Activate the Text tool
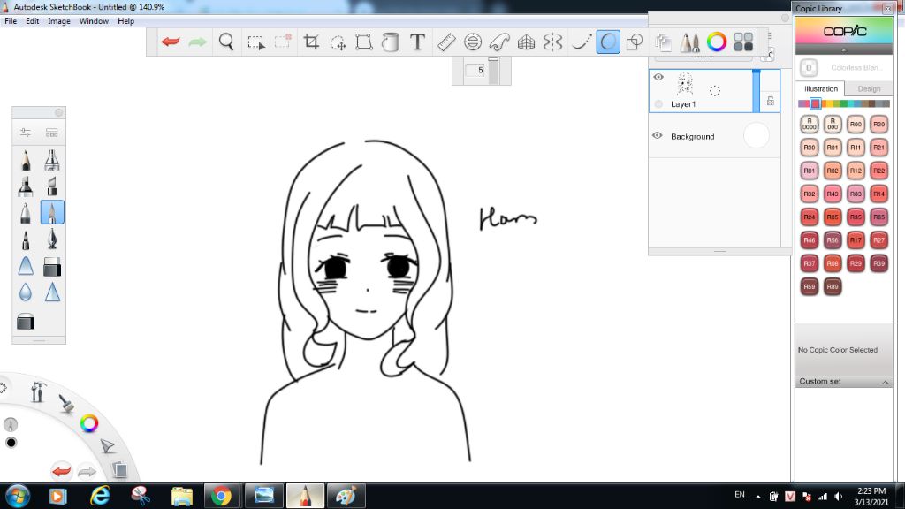Screen dimensions: 905x509 417,42
